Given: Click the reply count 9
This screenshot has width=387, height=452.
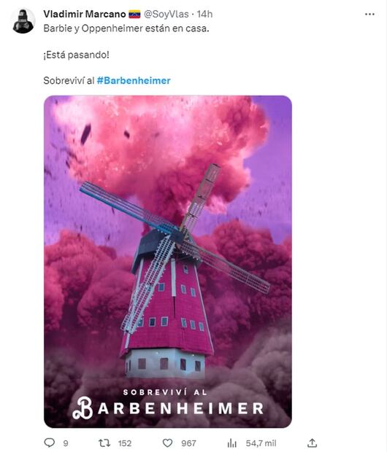Looking at the screenshot, I should click(x=66, y=443).
